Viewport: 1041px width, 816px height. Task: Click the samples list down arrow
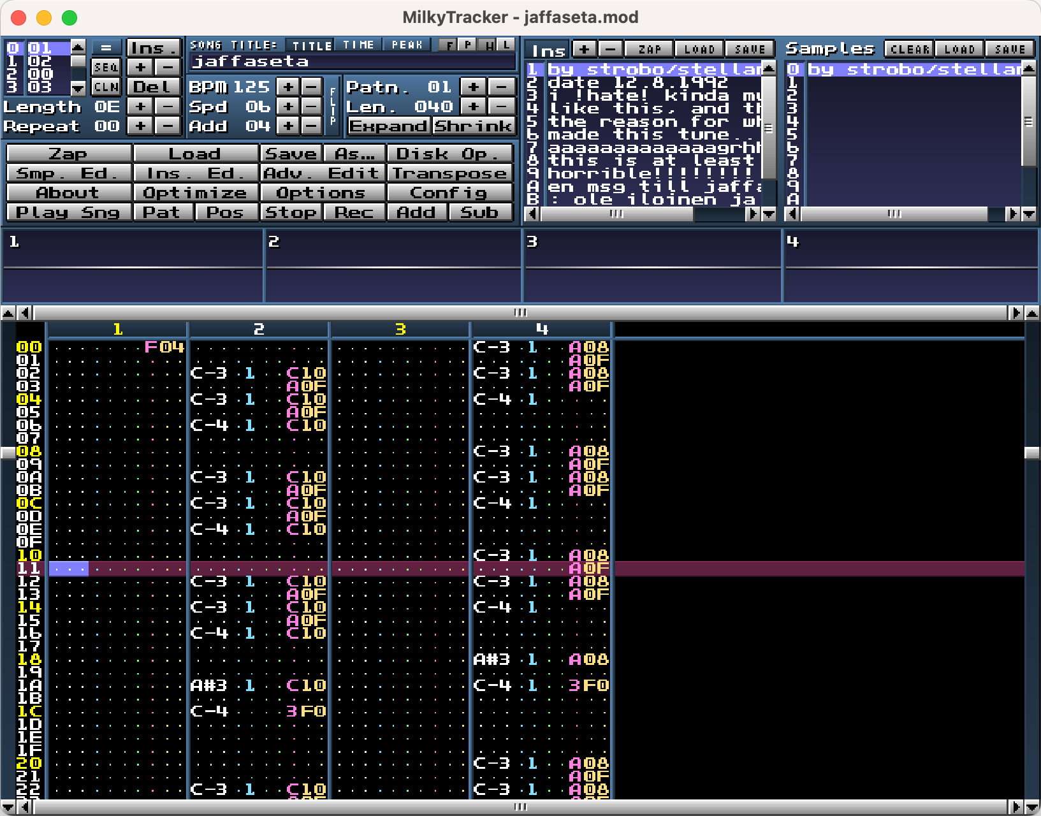click(1028, 214)
